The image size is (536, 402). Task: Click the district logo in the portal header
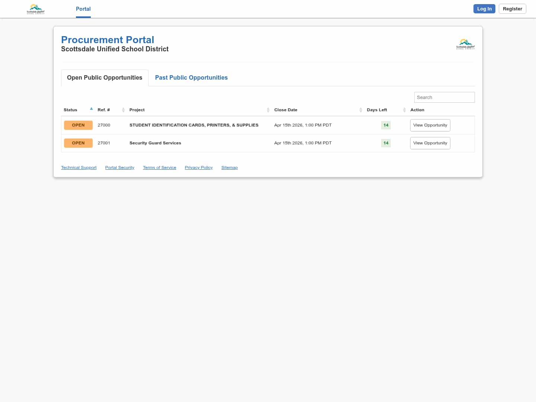[x=465, y=44]
